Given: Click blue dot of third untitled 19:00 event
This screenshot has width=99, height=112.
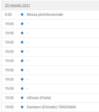Looking at the screenshot, I should point(22,42).
